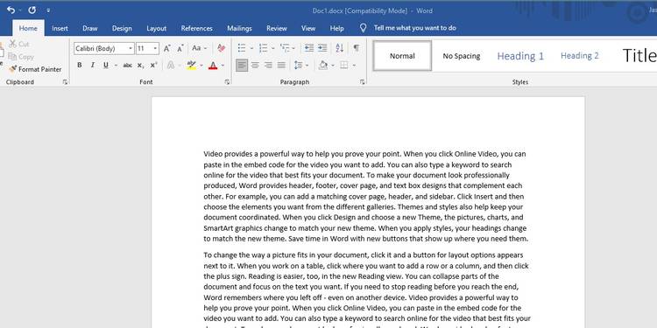Clear all formatting with eraser icon
657x328 pixels.
point(222,48)
